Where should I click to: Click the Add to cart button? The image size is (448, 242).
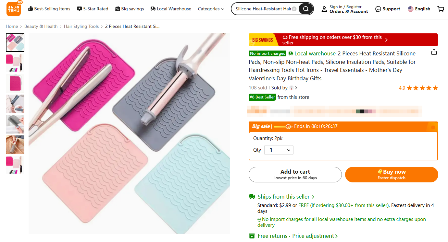(295, 174)
